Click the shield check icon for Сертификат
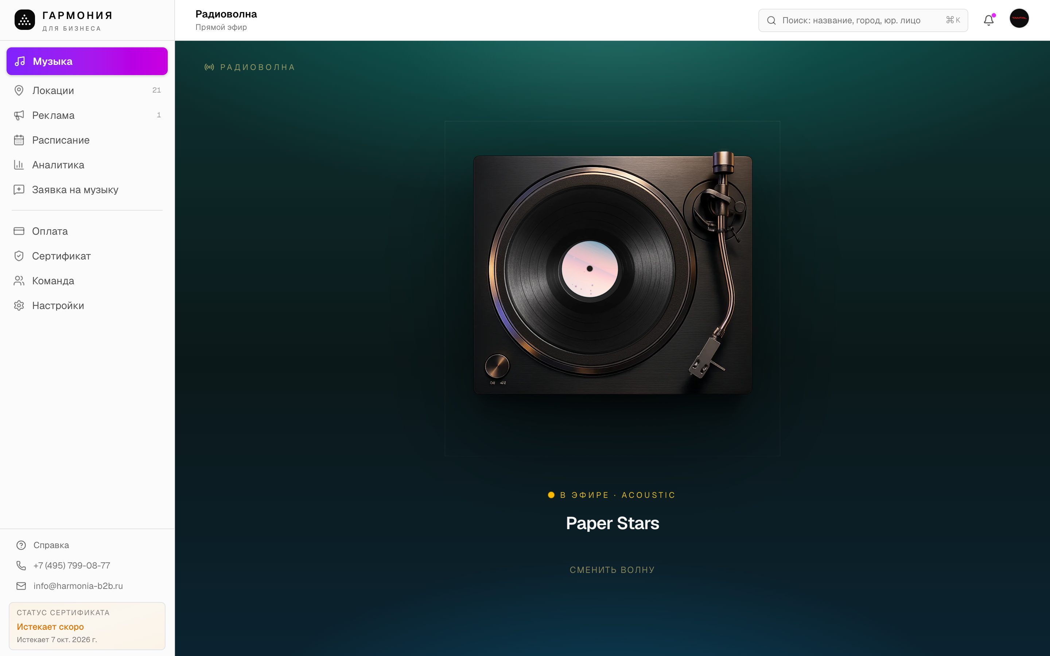The image size is (1050, 656). click(19, 255)
